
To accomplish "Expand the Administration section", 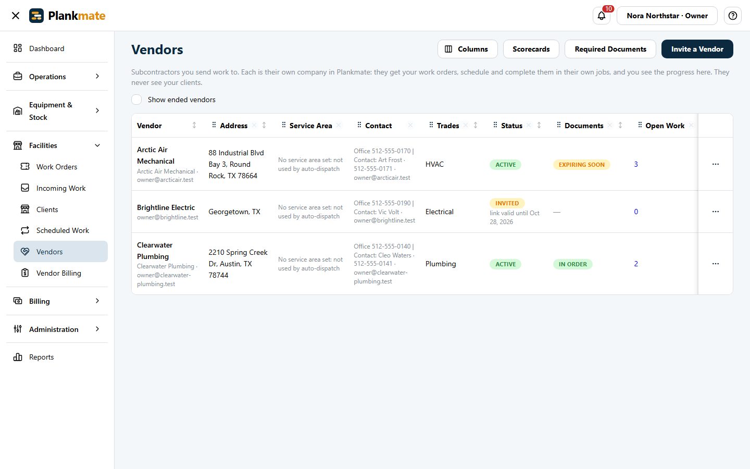I will pos(57,329).
